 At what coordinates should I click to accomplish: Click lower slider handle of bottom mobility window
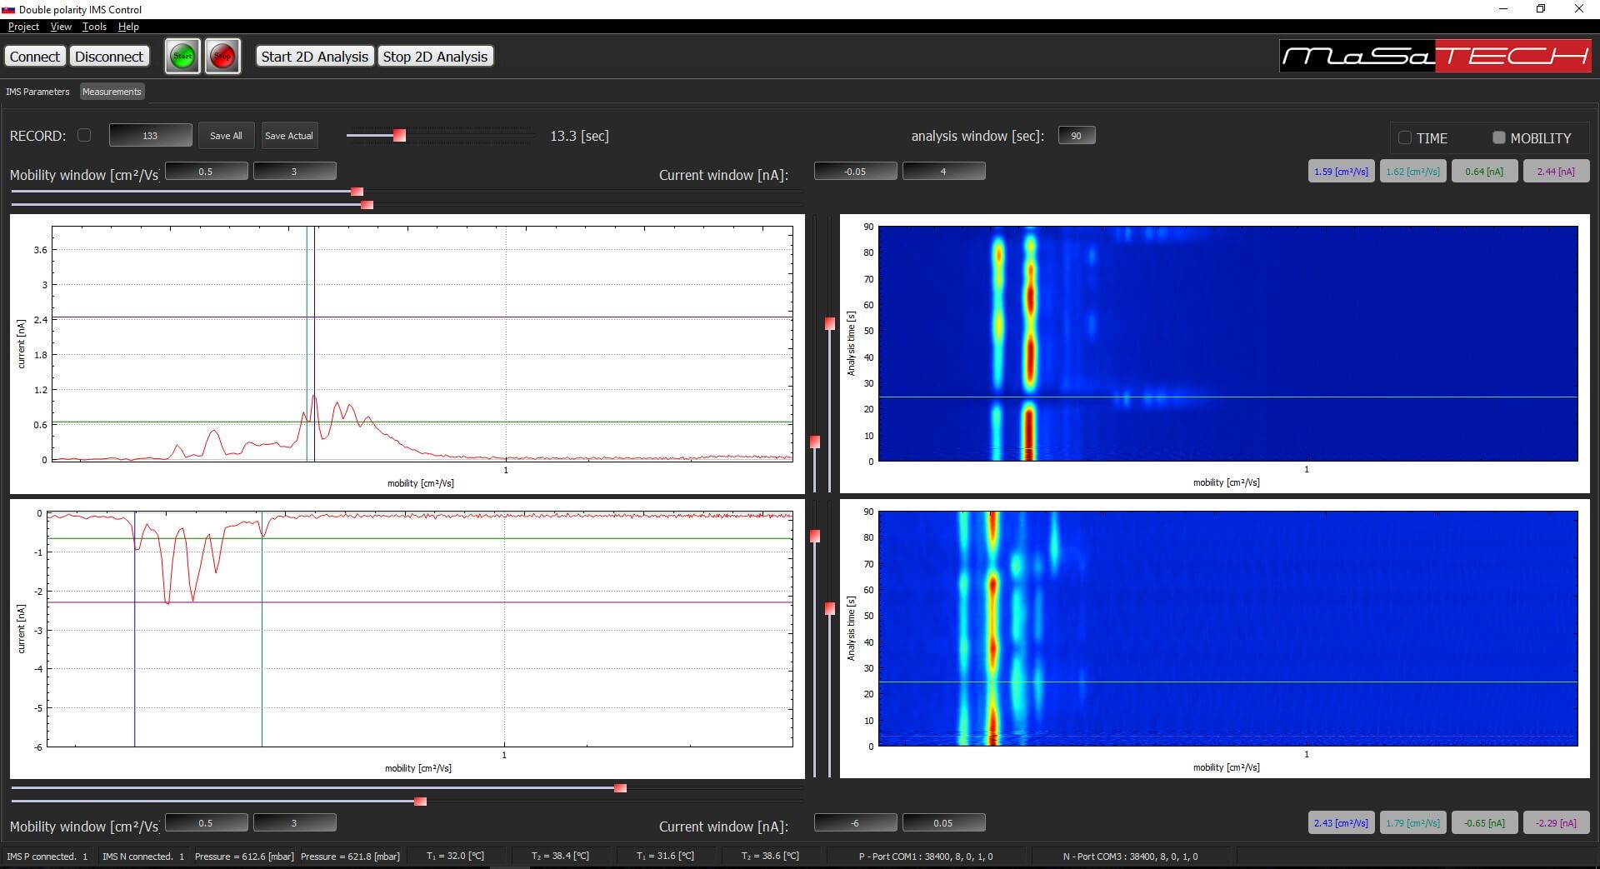pos(420,802)
